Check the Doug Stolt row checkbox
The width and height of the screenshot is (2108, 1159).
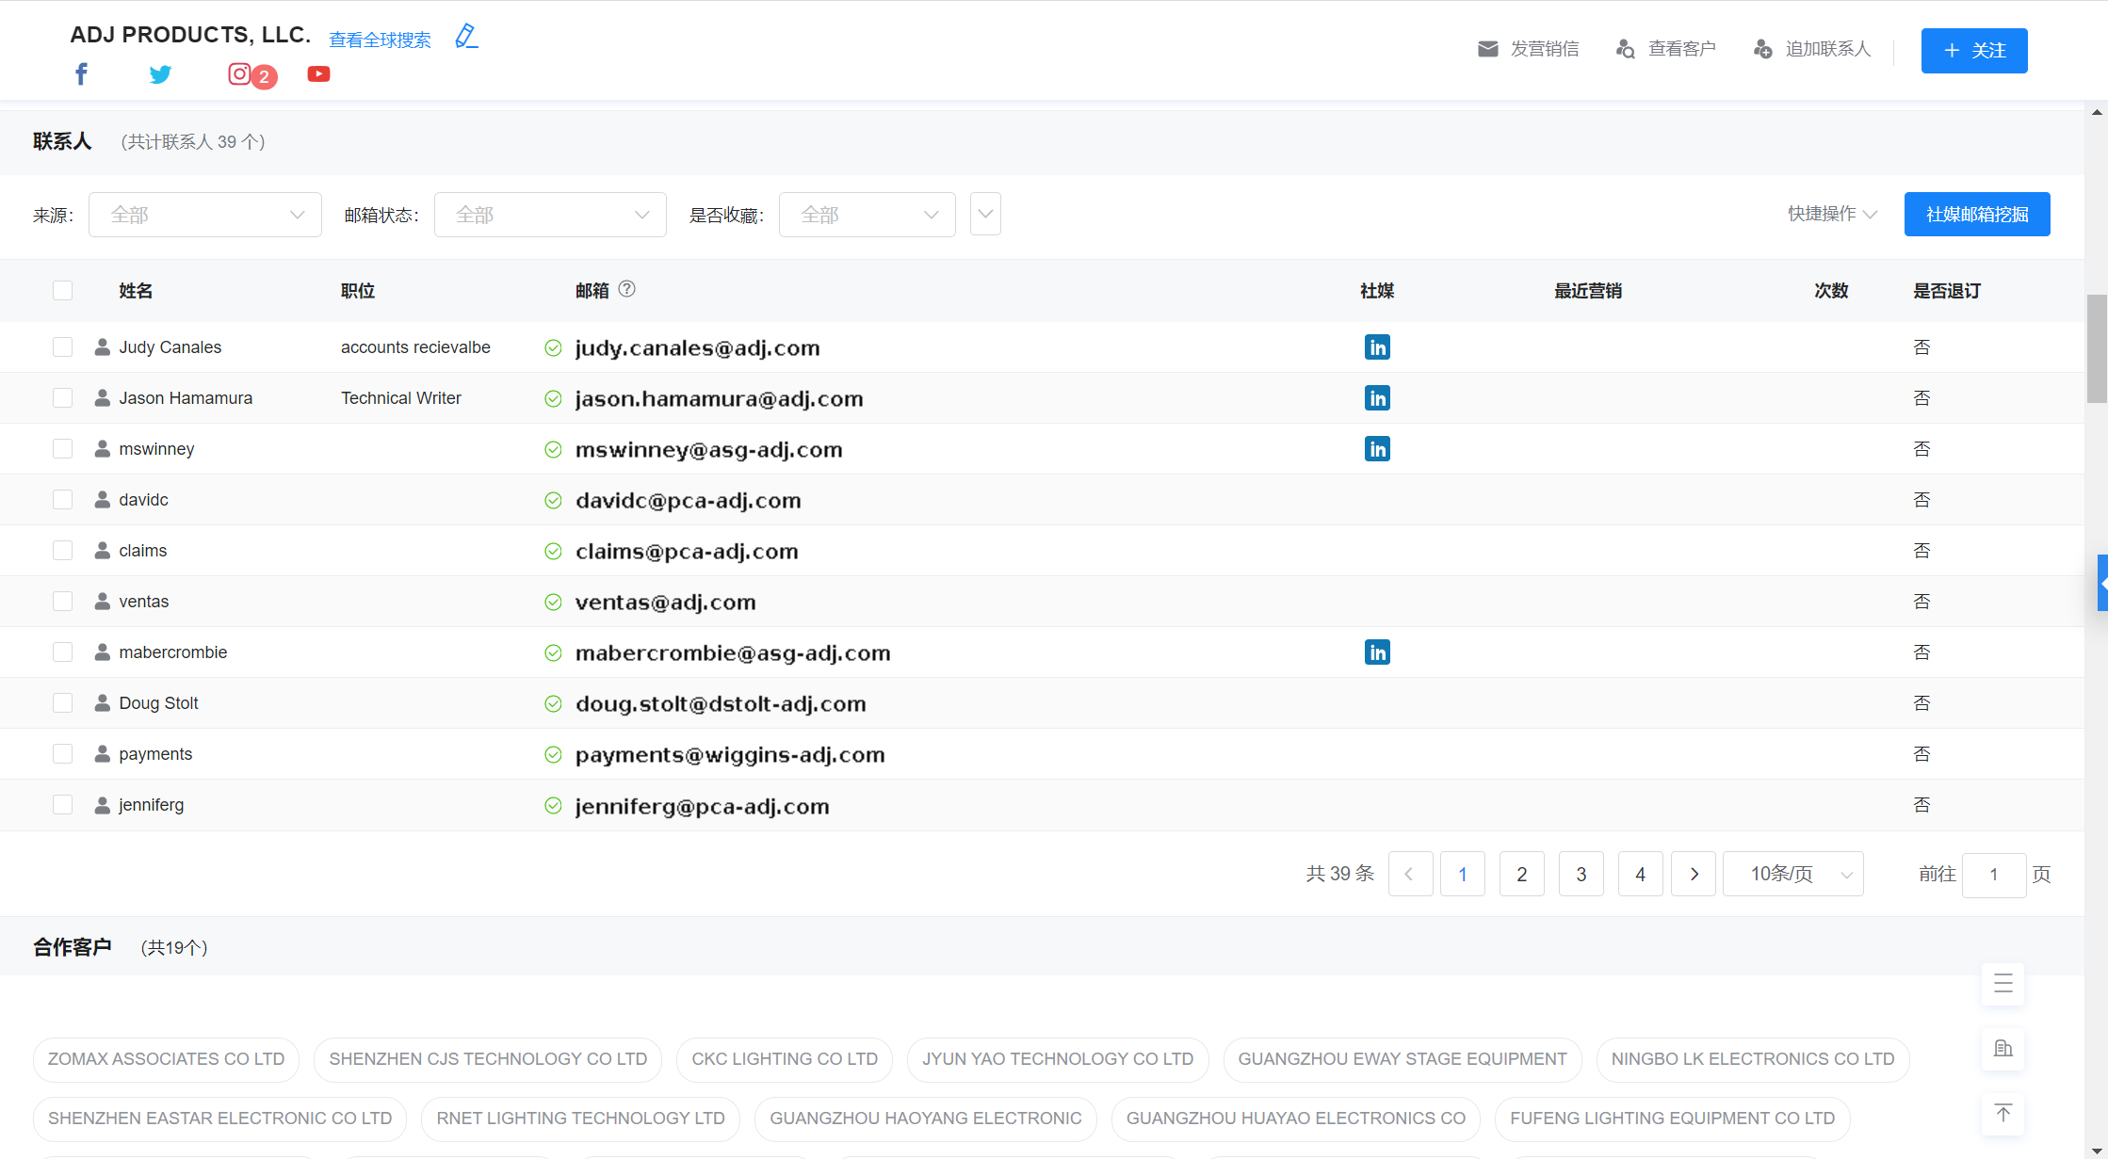[x=63, y=703]
